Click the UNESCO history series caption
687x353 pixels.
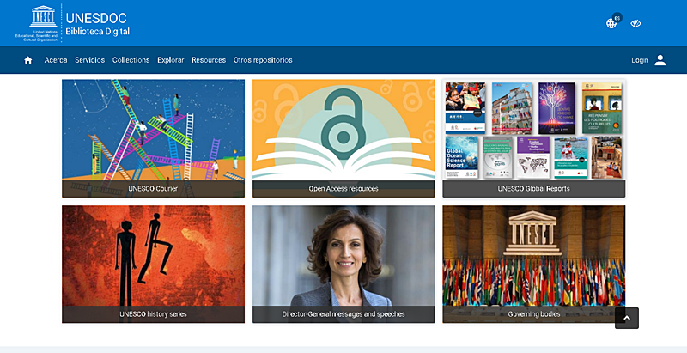coord(154,314)
